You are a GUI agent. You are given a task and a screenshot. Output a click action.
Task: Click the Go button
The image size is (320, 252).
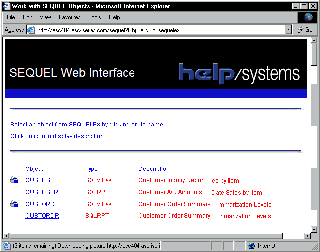(305, 30)
